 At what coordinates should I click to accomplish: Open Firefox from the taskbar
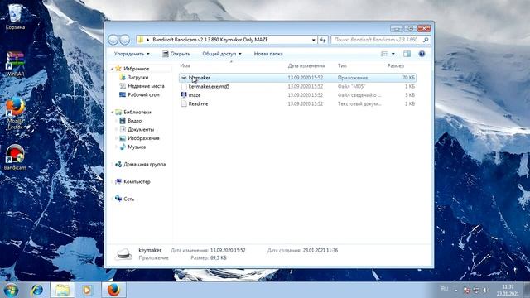click(113, 290)
